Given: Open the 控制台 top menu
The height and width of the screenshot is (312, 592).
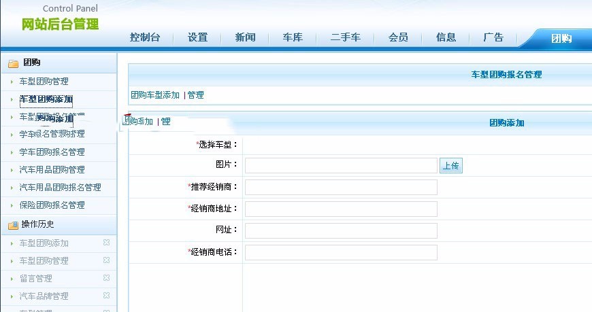Looking at the screenshot, I should click(145, 37).
